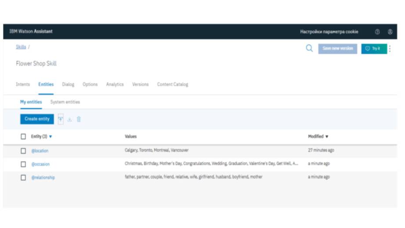Viewport: 405px width, 228px height.
Task: Go to Skills breadcrumb link
Action: point(21,47)
